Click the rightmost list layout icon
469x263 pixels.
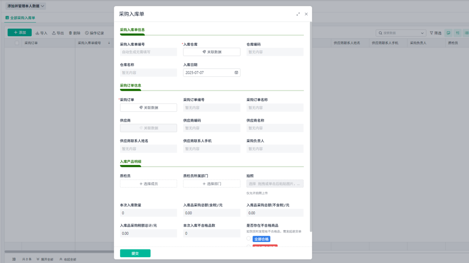466,33
